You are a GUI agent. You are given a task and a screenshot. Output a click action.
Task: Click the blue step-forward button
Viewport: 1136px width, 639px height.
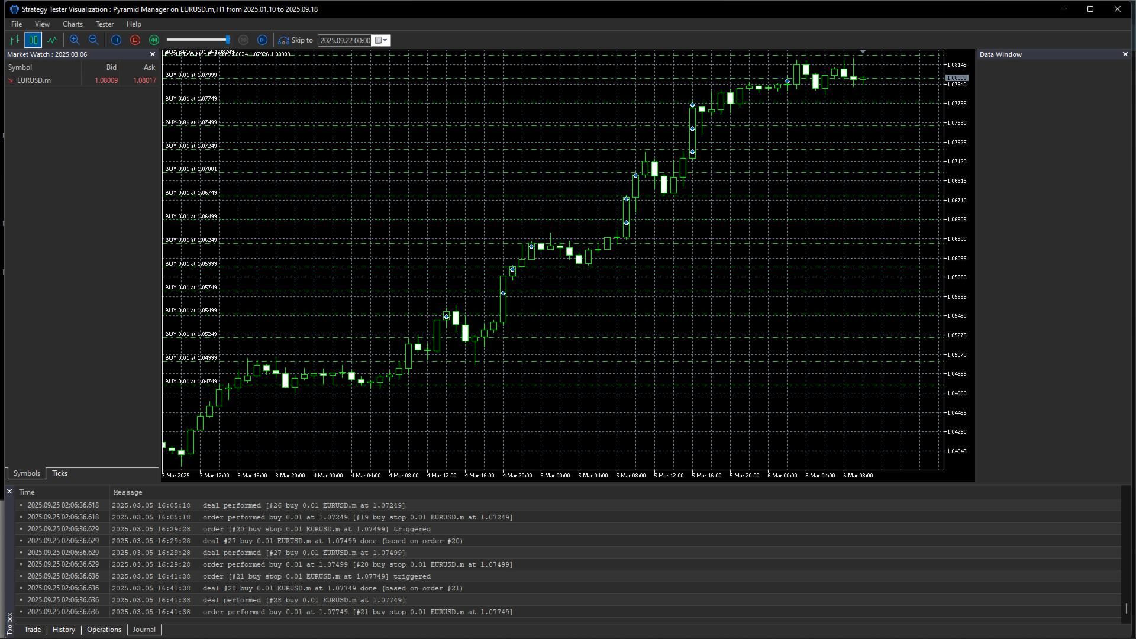[263, 40]
